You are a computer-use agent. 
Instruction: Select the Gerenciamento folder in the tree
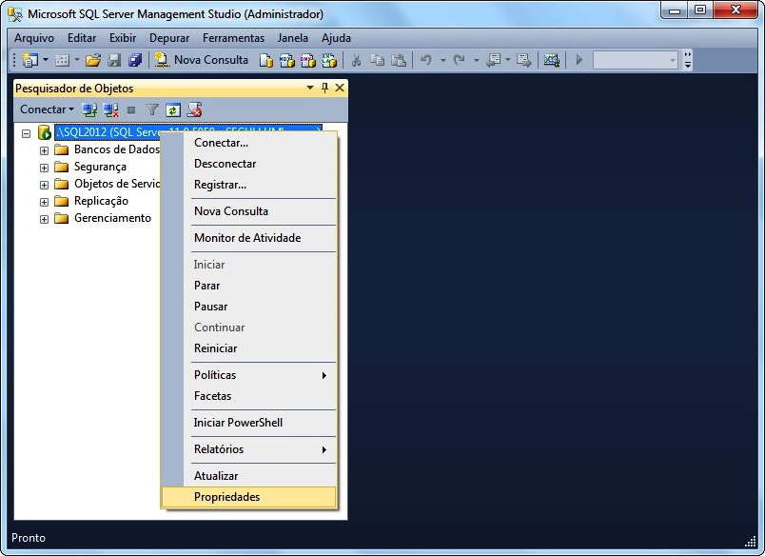(112, 218)
